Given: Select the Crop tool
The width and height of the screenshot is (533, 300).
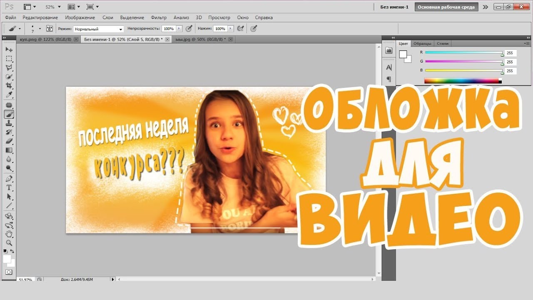Looking at the screenshot, I should tap(9, 85).
